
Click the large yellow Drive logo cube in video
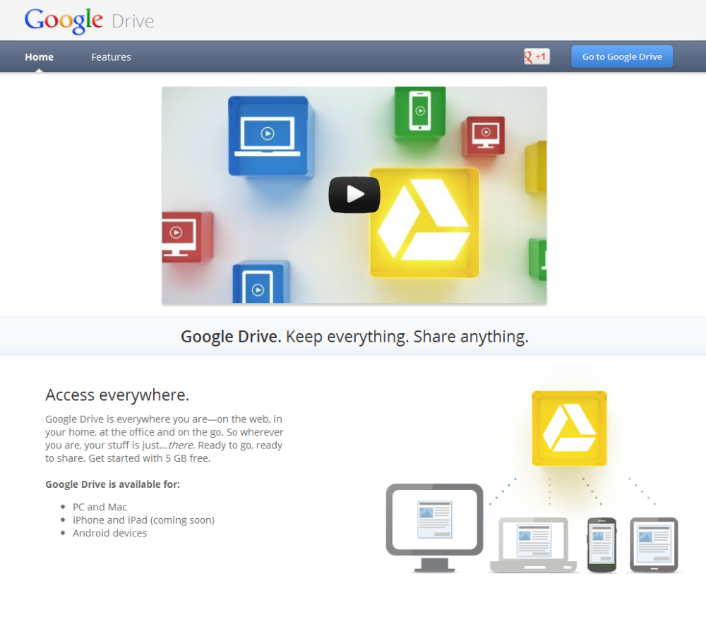424,222
